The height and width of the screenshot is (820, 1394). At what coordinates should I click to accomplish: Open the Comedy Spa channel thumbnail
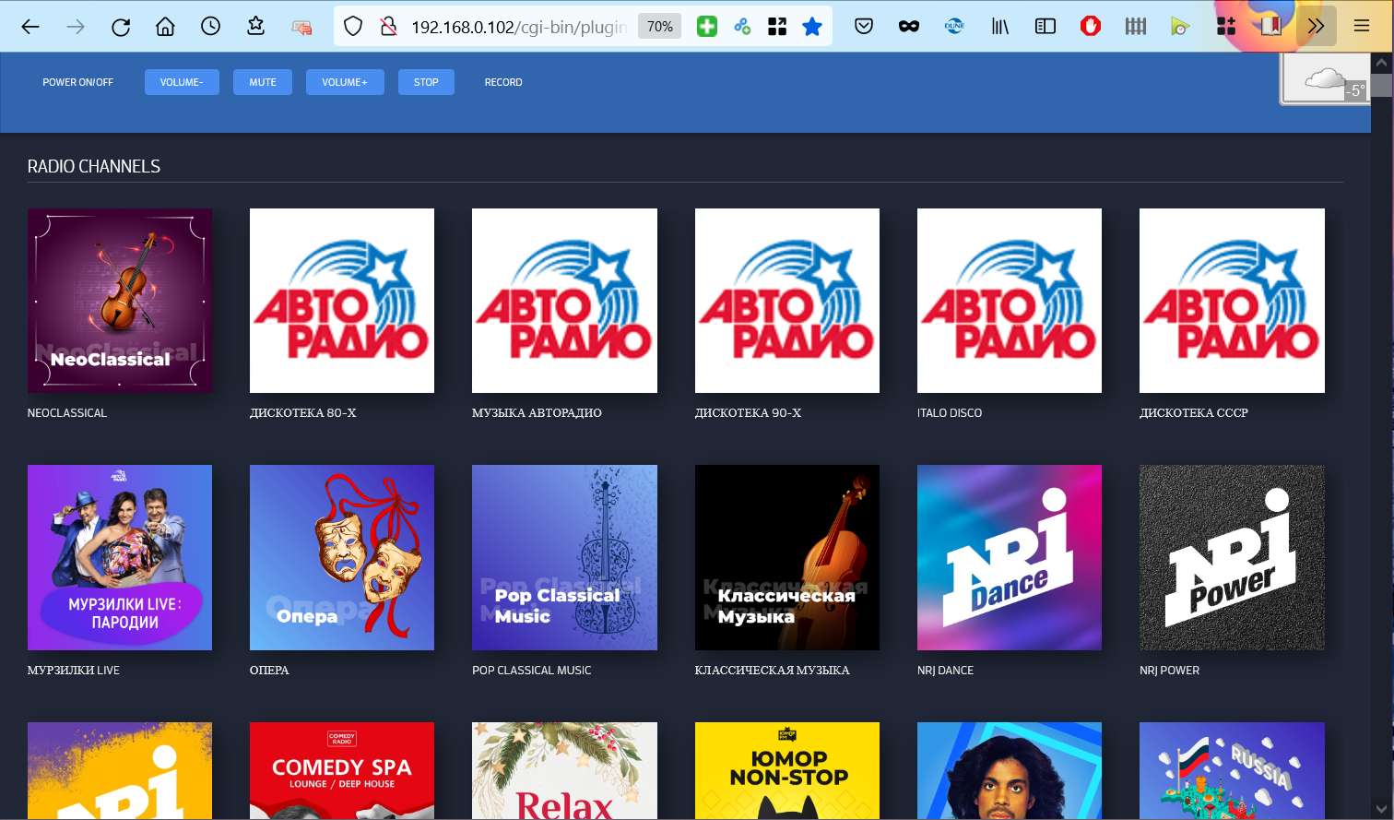[342, 770]
